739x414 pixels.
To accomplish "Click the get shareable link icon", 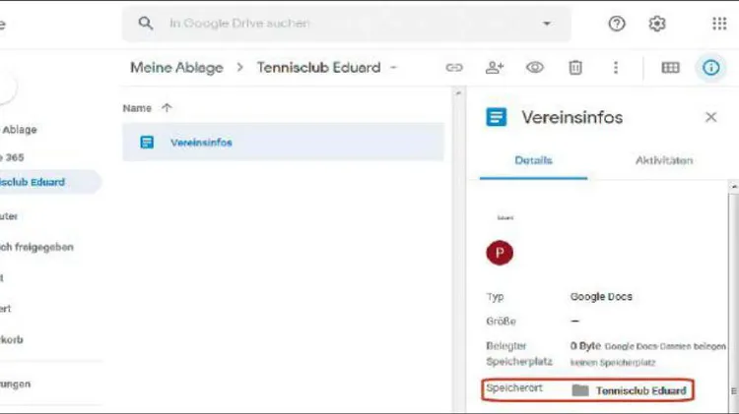I will point(454,68).
